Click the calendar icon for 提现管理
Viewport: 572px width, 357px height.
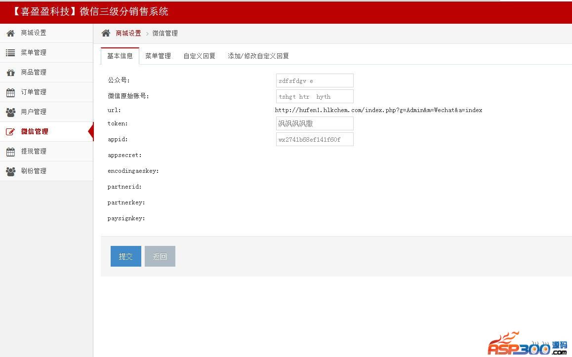click(10, 152)
